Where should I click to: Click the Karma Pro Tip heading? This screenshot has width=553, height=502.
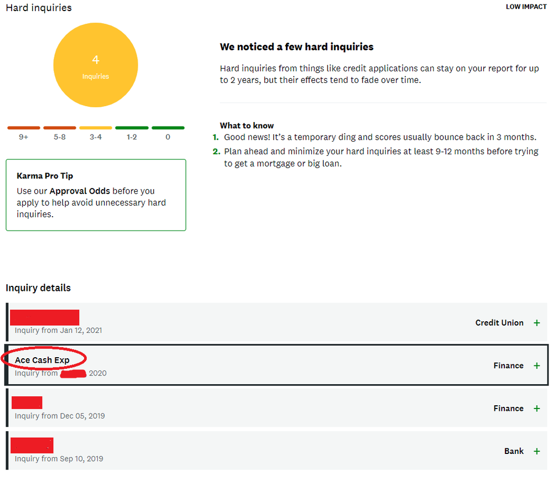45,176
